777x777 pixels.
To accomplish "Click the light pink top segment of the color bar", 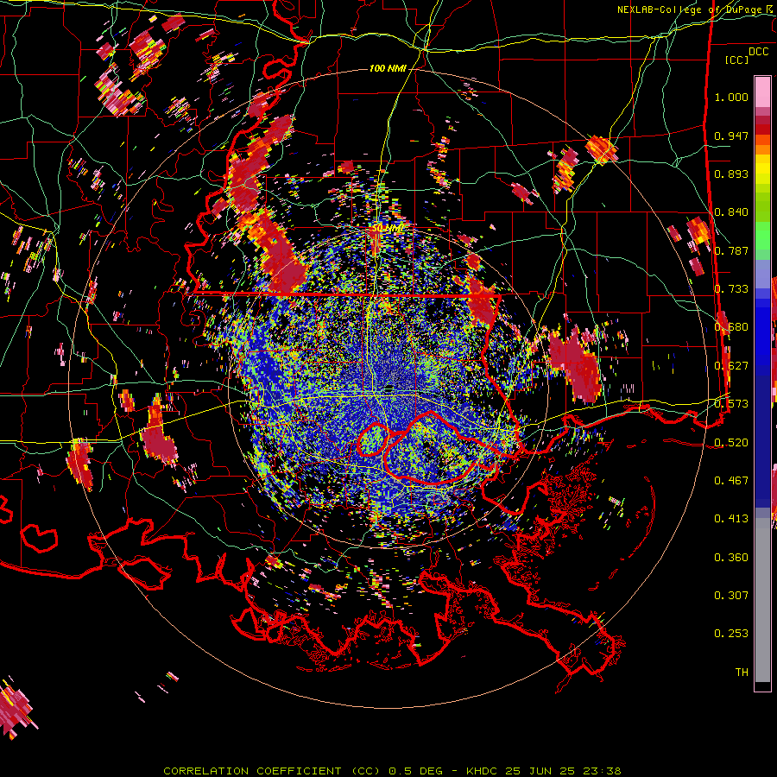I will (762, 92).
